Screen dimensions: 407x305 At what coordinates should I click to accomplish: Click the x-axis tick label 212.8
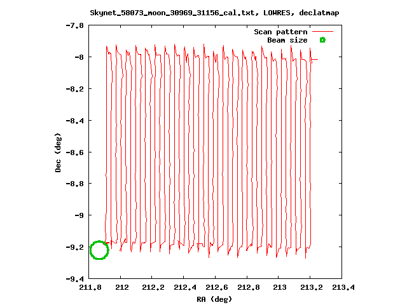pyautogui.click(x=249, y=287)
